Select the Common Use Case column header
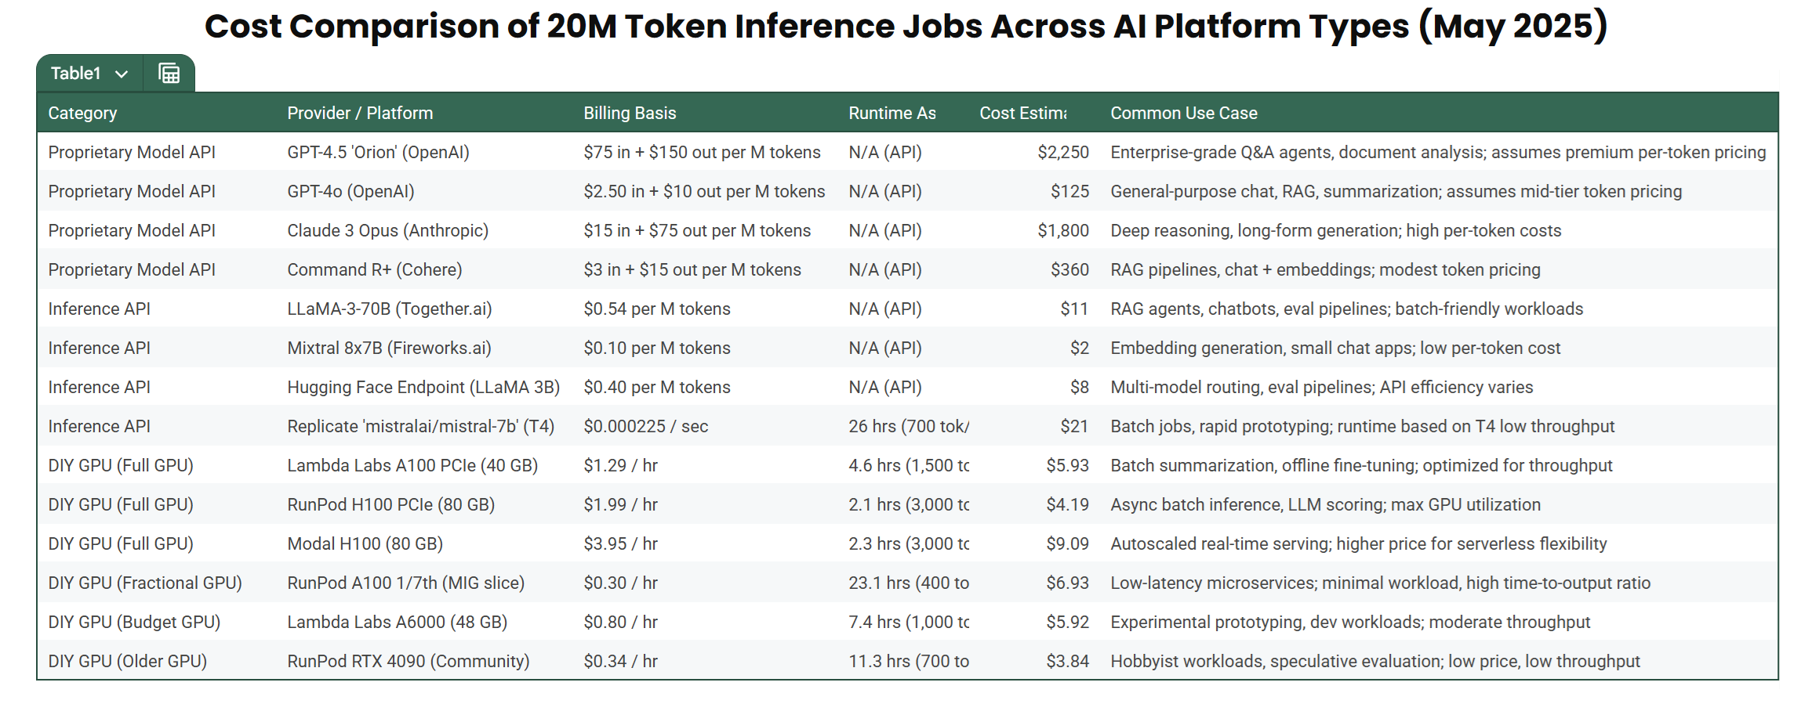This screenshot has width=1812, height=704. coord(1184,113)
